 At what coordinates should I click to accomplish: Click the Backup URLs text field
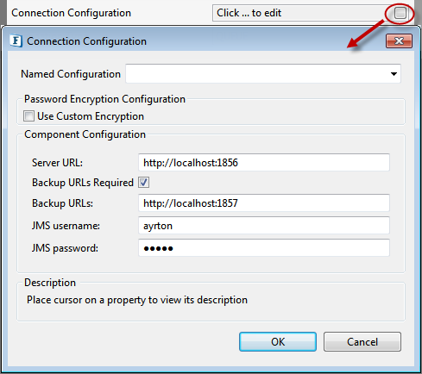(264, 203)
